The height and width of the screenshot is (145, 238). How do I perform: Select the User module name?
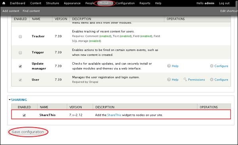pyautogui.click(x=36, y=79)
